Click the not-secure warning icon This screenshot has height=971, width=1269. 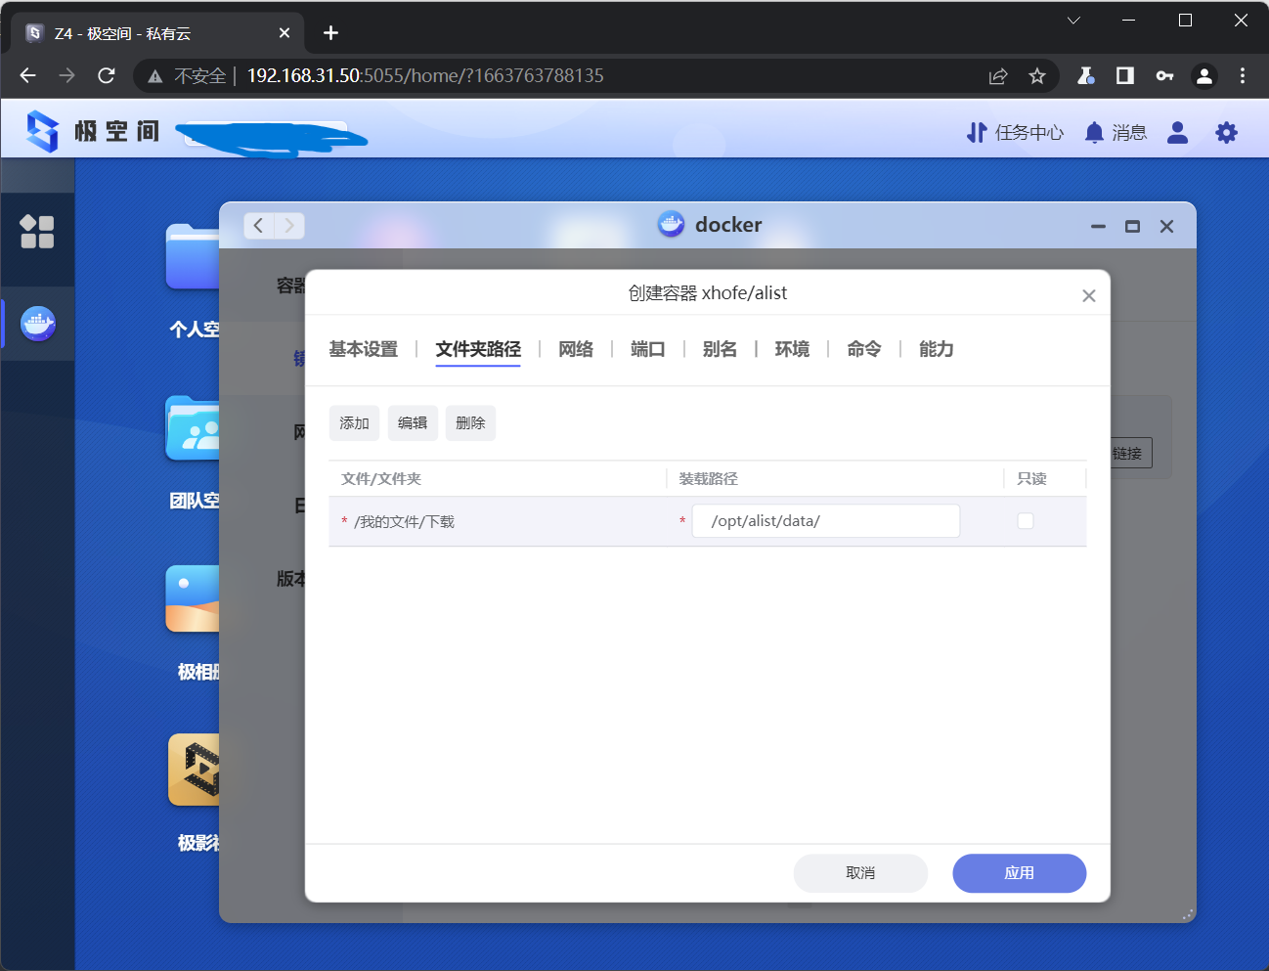click(154, 76)
